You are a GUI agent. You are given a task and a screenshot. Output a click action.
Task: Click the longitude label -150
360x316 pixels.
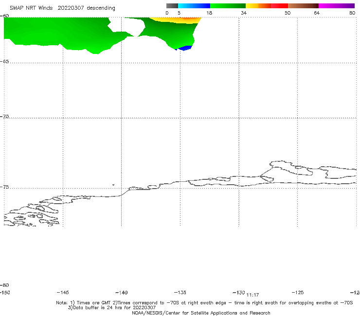pos(5,292)
